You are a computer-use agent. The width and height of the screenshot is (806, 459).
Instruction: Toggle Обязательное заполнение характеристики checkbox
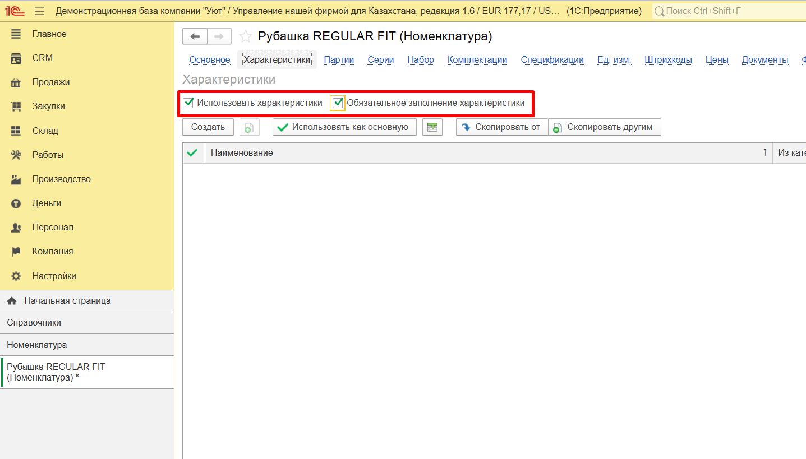tap(338, 103)
